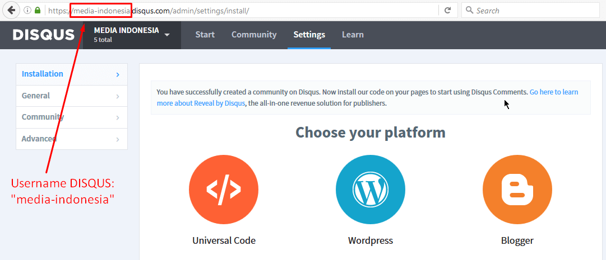
Task: Click the chevron beside Installation
Action: (x=118, y=74)
